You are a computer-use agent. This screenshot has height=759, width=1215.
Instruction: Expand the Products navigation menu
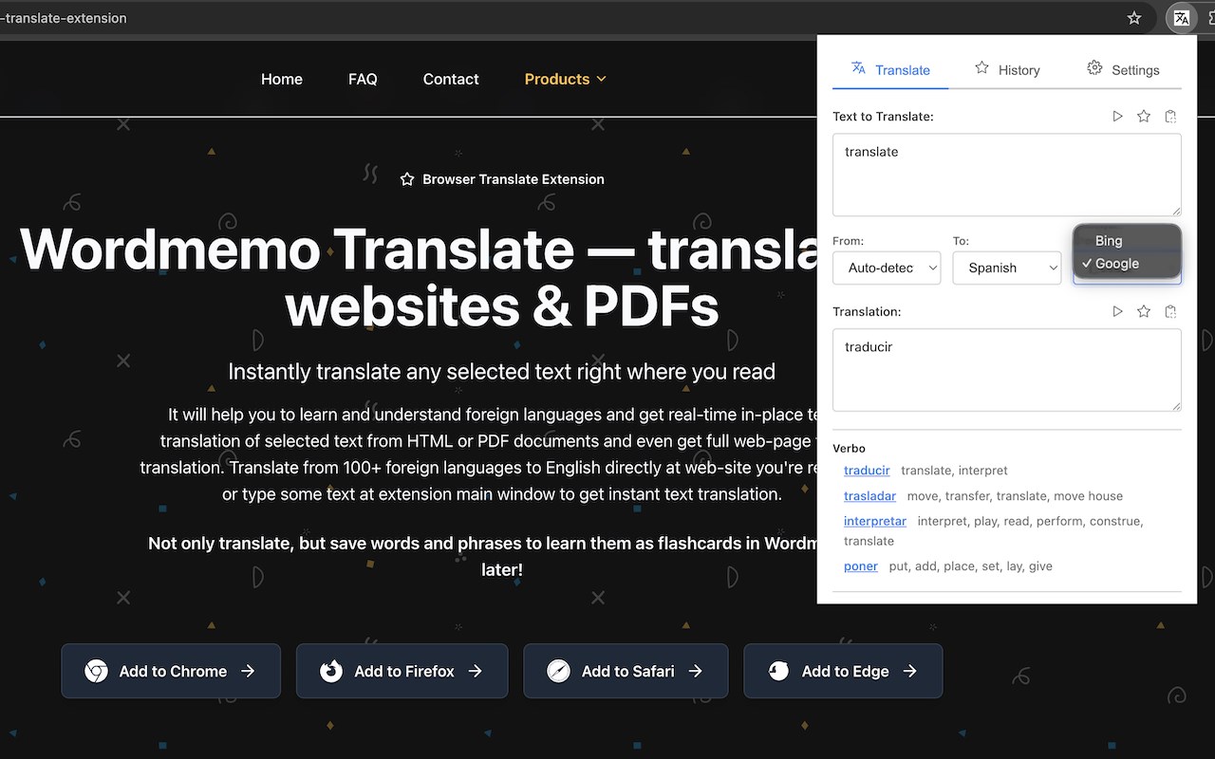(566, 79)
